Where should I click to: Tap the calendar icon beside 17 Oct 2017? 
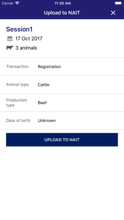coord(10,39)
